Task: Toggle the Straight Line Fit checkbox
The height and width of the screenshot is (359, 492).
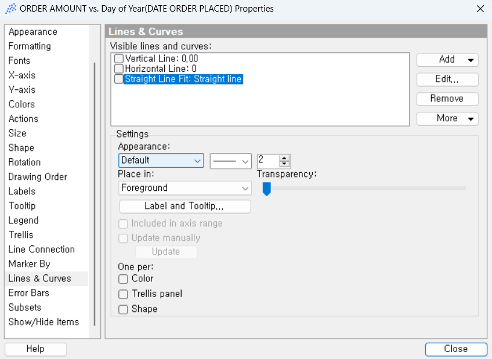Action: 118,79
